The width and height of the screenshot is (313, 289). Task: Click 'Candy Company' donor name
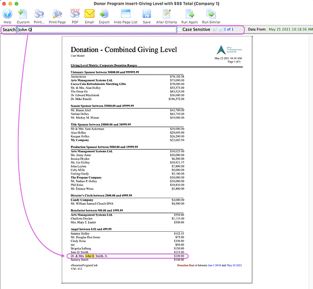click(x=82, y=200)
